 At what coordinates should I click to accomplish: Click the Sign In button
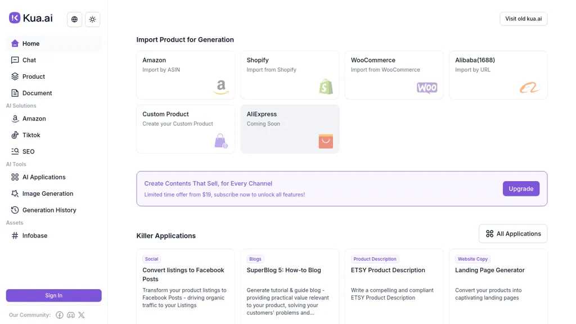point(53,295)
